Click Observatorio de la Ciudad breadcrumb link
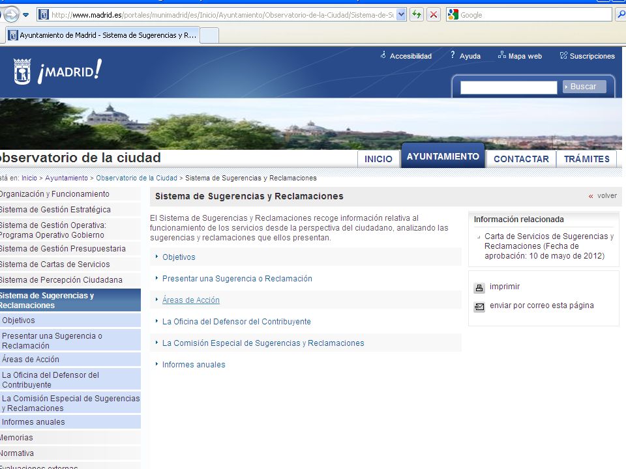The image size is (626, 469). point(136,178)
